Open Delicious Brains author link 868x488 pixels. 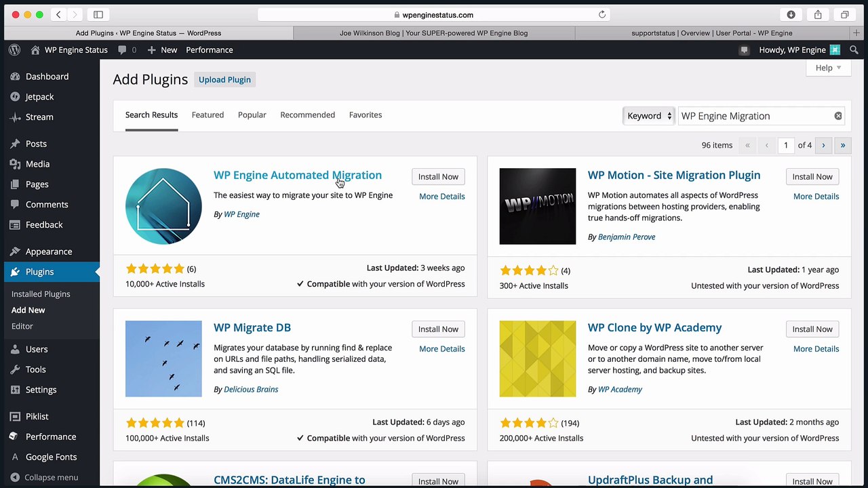tap(251, 389)
